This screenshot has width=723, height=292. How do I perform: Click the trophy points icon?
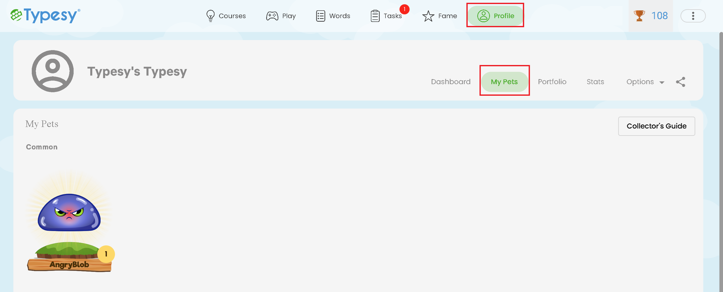pos(639,16)
